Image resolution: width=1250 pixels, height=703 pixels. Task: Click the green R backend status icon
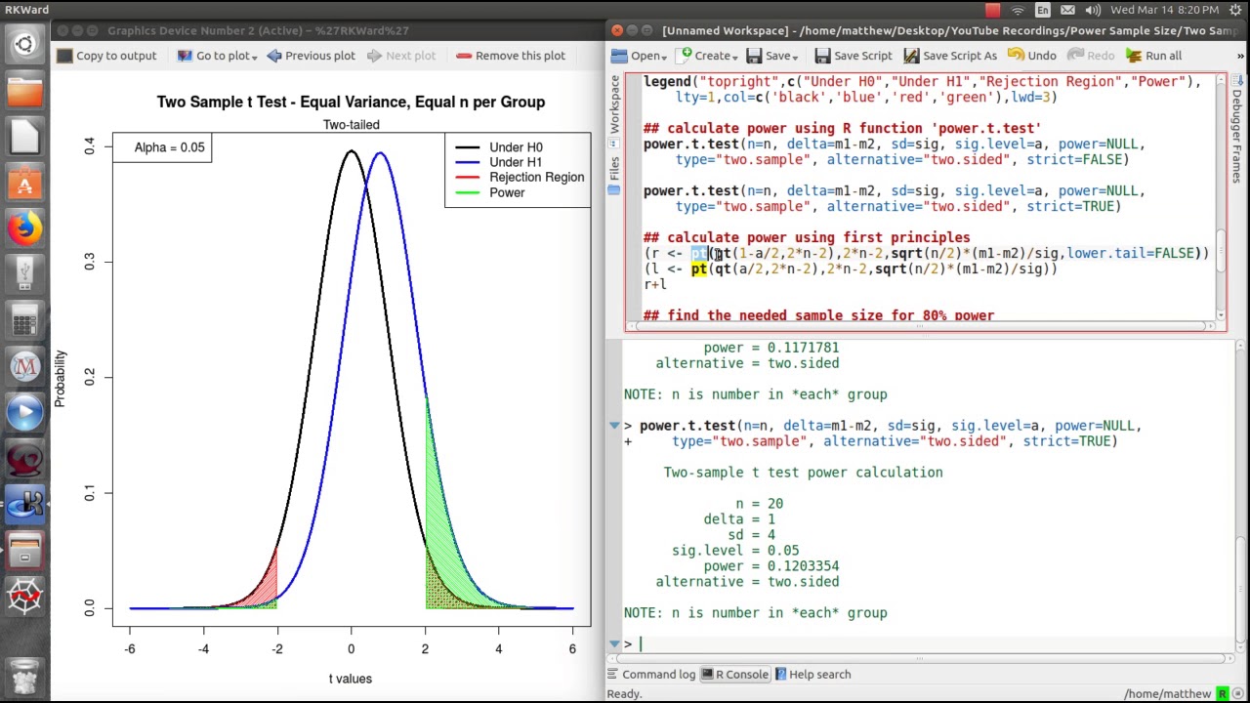1222,693
